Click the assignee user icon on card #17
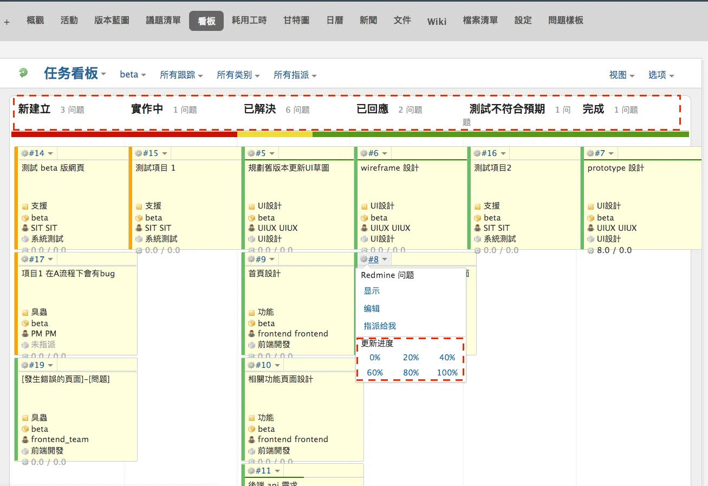 (25, 334)
